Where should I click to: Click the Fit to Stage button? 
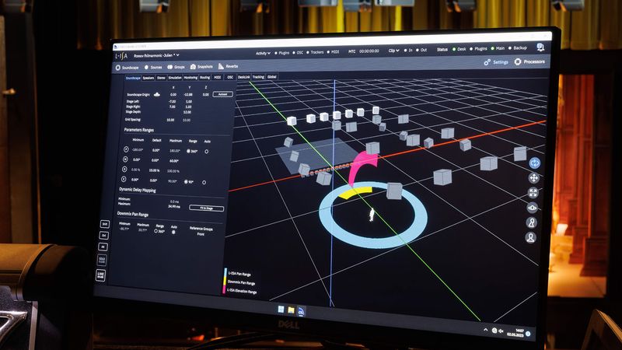click(206, 208)
